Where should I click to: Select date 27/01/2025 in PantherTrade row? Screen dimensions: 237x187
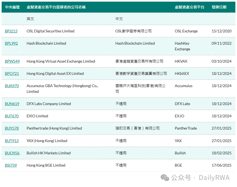click(x=222, y=128)
